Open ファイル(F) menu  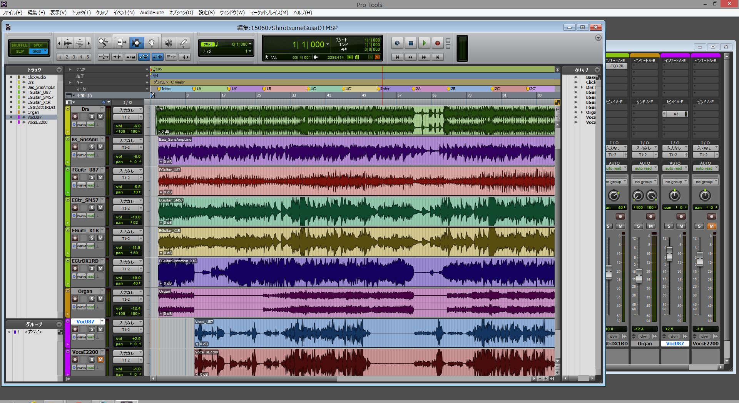[x=12, y=12]
